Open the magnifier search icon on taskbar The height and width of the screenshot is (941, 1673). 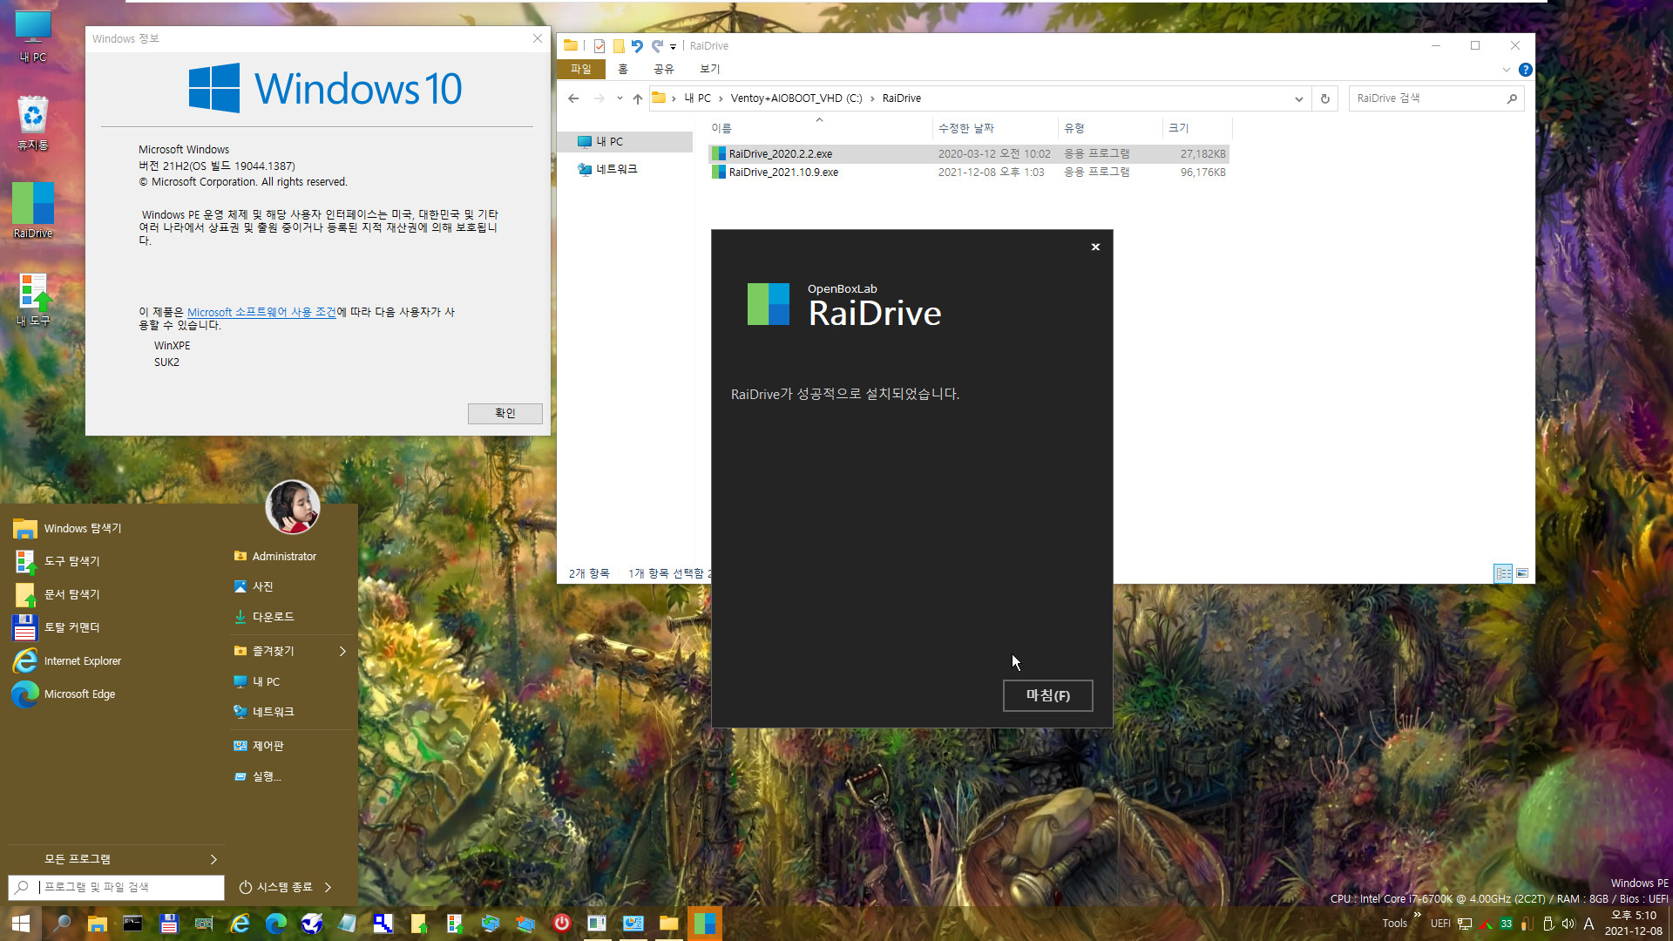click(x=61, y=924)
